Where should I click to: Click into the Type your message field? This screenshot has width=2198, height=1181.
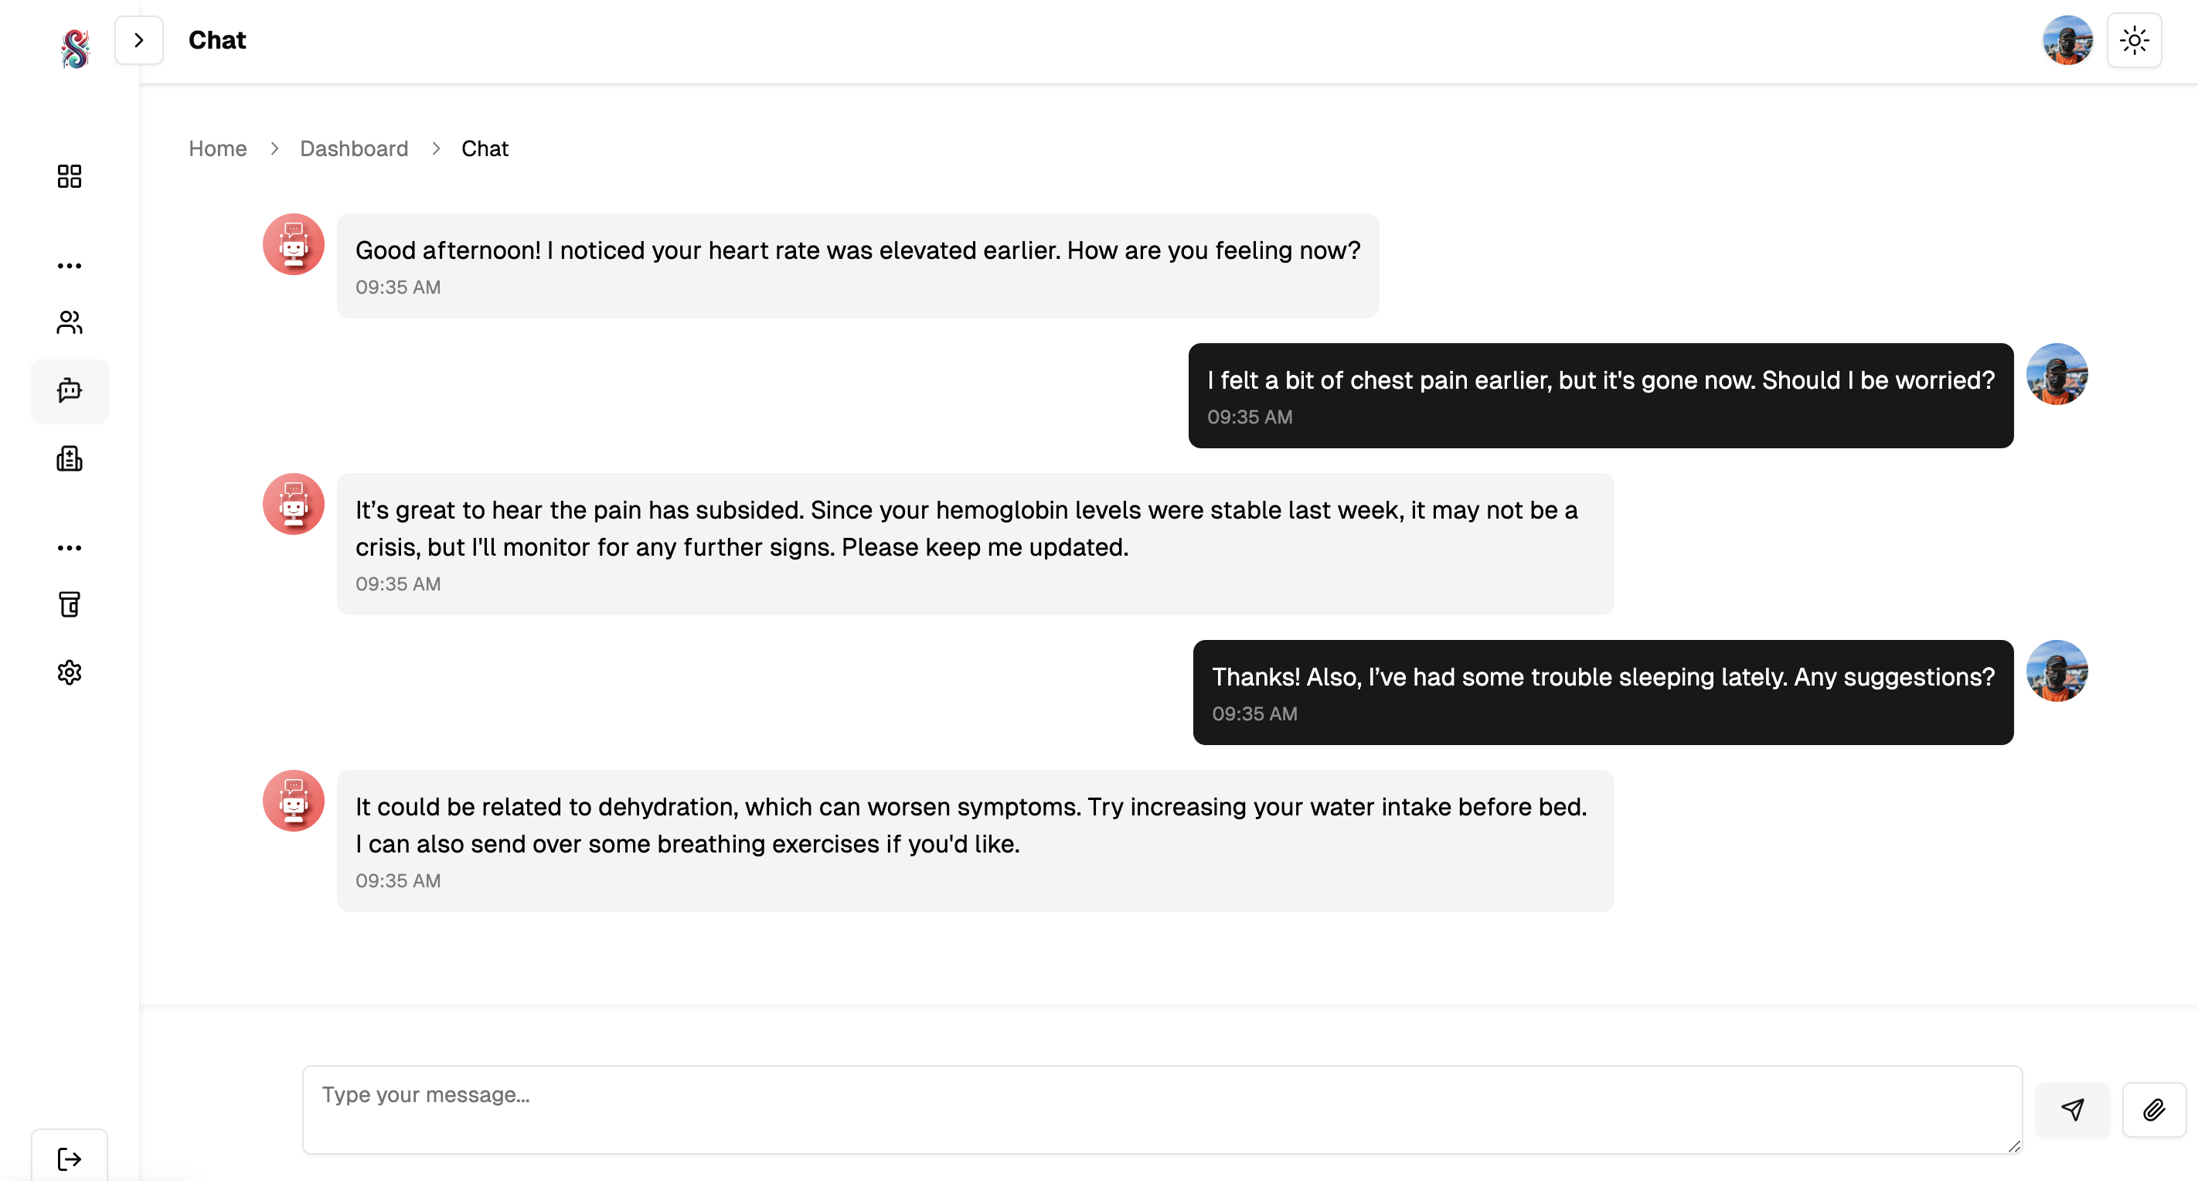coord(1162,1108)
